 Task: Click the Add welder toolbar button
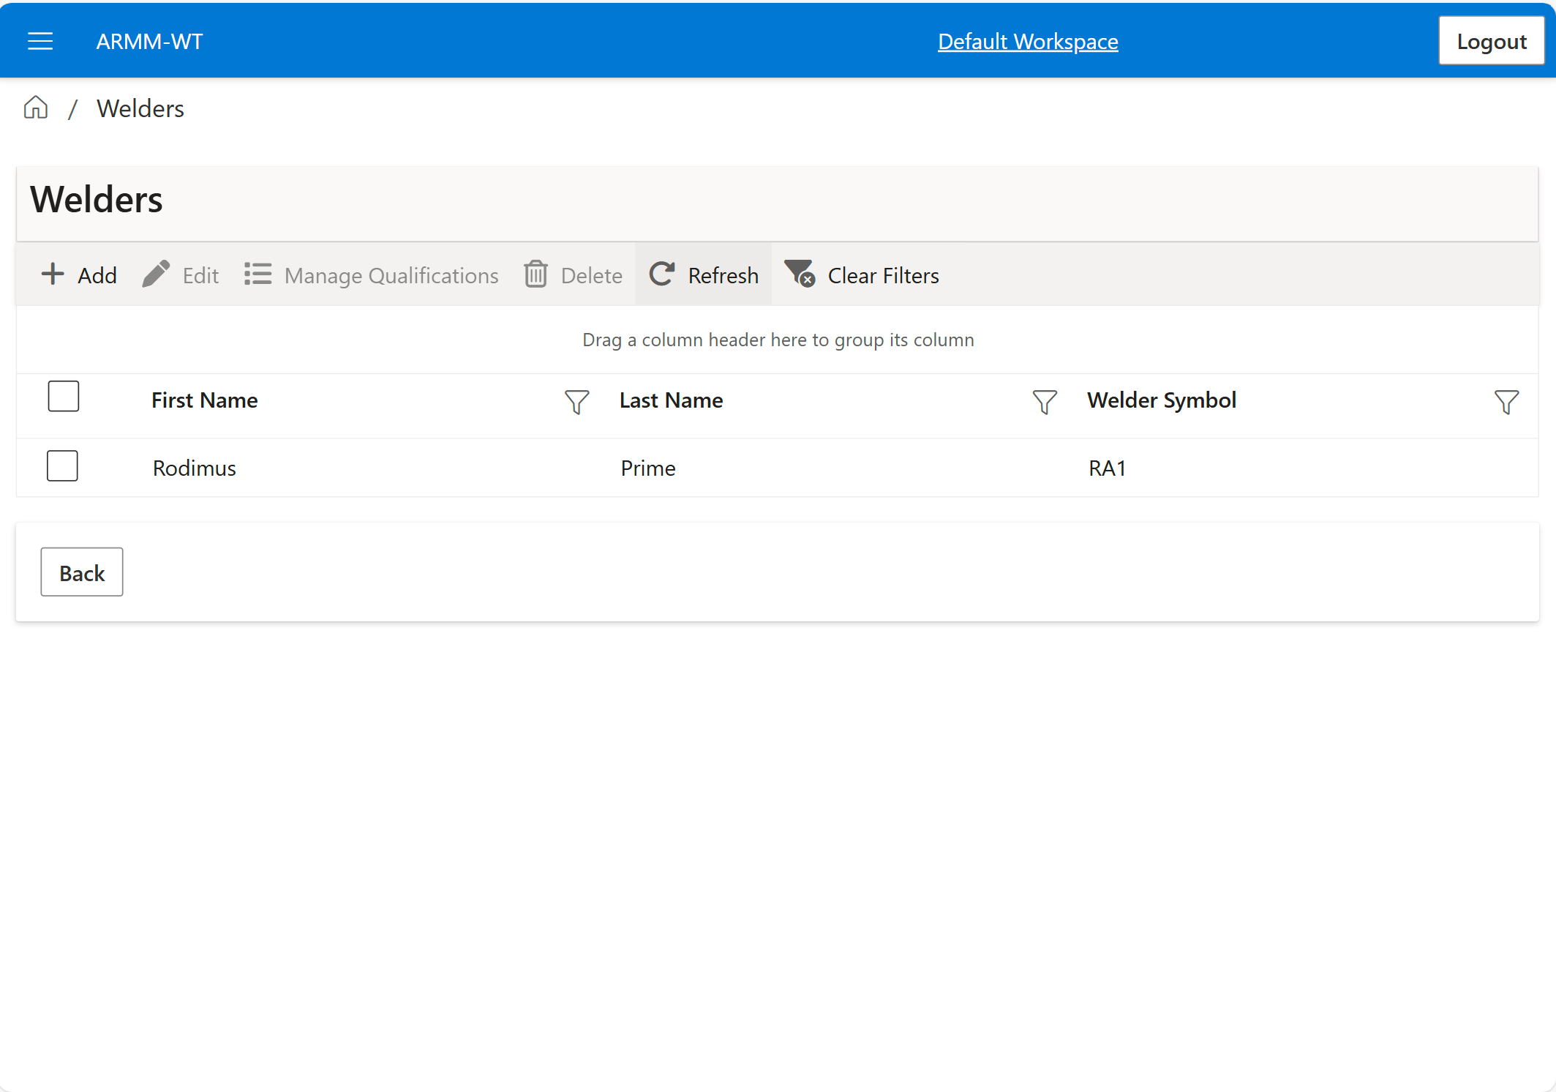point(79,275)
